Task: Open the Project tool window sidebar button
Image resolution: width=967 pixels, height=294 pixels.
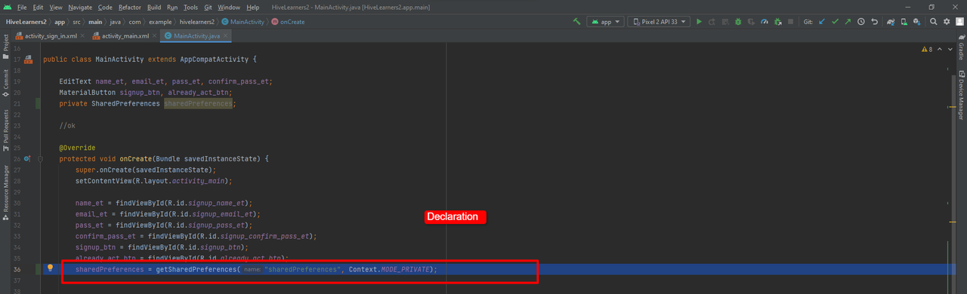Action: pos(6,46)
